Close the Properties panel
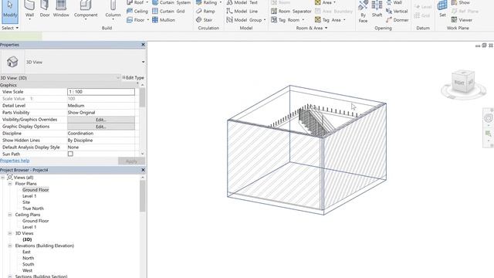Image resolution: width=494 pixels, height=278 pixels. click(143, 45)
